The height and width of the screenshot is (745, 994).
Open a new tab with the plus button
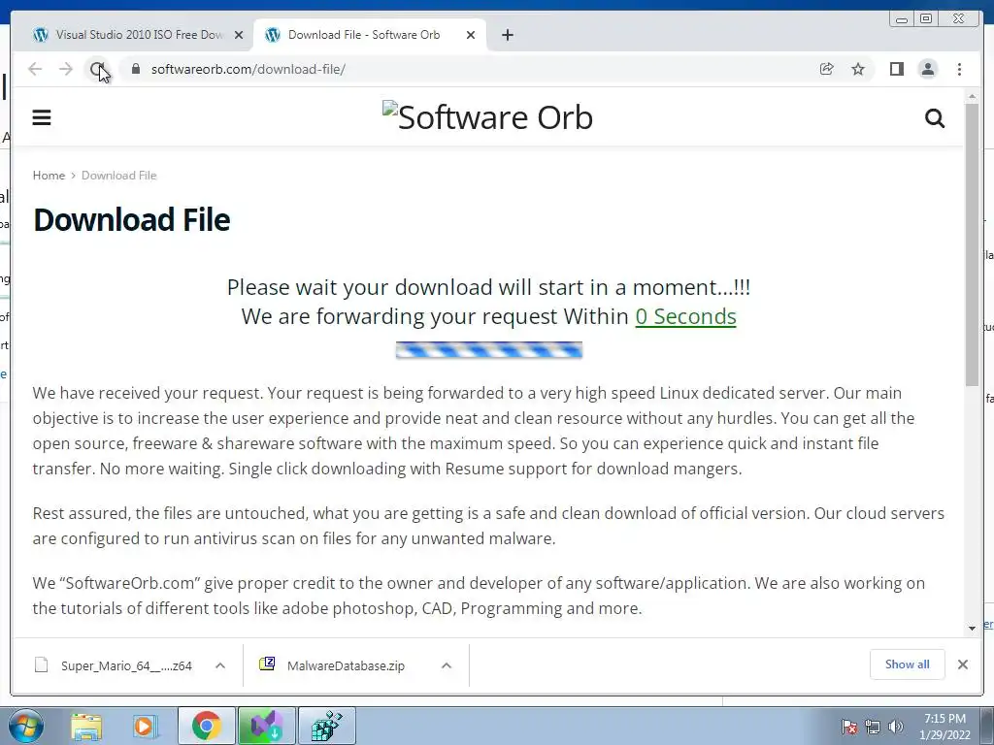pos(507,35)
